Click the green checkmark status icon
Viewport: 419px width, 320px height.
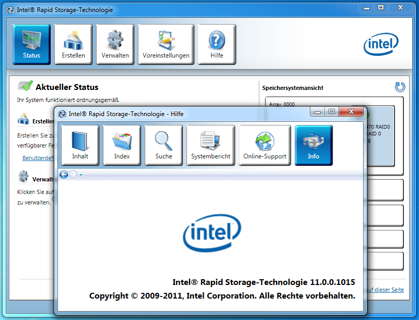click(26, 86)
